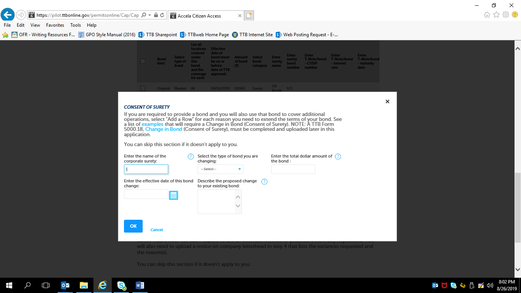The width and height of the screenshot is (521, 293).
Task: Close the Consent of Surety dialog
Action: click(388, 101)
